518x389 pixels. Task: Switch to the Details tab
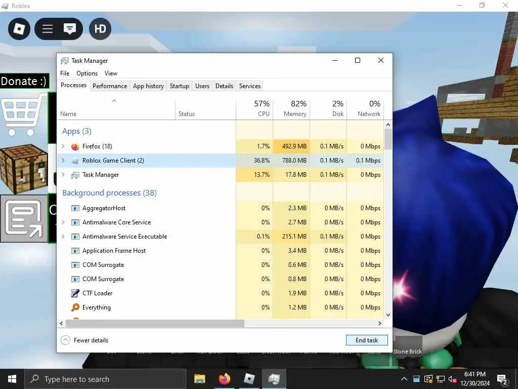(224, 86)
